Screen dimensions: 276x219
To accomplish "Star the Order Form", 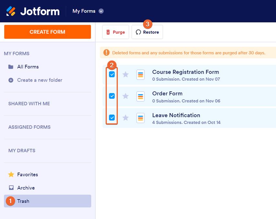I will tap(126, 96).
